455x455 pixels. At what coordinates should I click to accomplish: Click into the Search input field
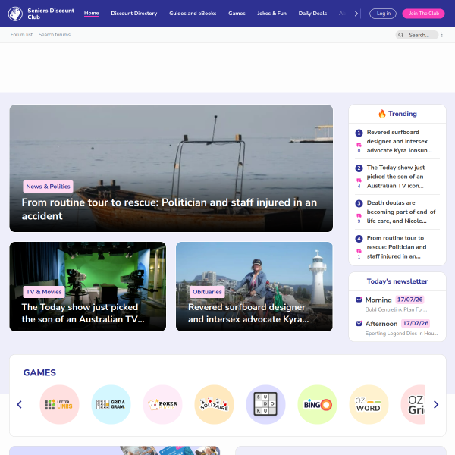(417, 35)
